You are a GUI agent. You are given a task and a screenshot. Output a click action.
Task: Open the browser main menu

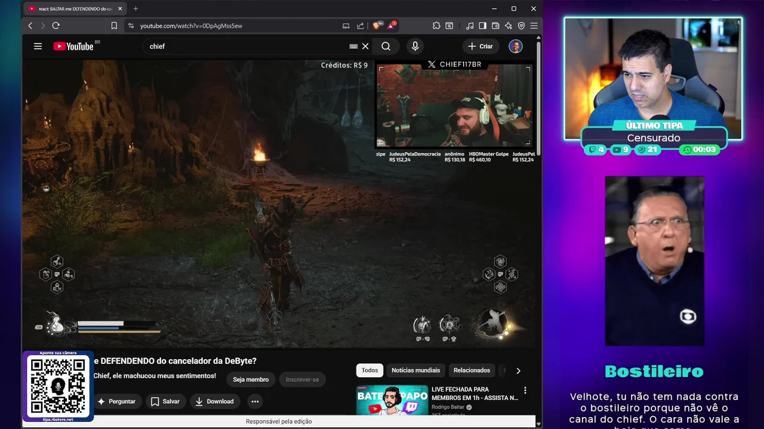(534, 26)
